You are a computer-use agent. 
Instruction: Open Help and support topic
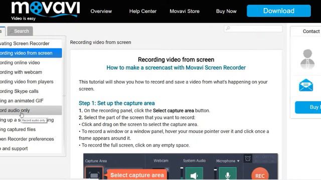31,148
